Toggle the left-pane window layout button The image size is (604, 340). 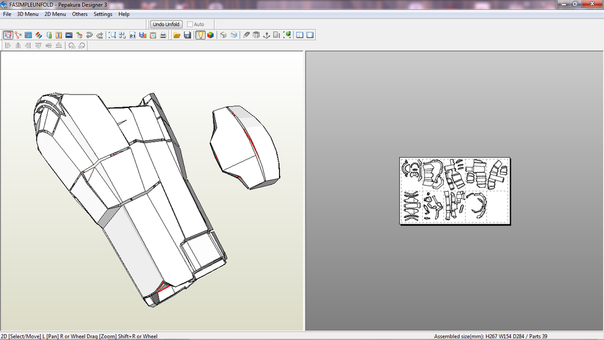(x=300, y=35)
